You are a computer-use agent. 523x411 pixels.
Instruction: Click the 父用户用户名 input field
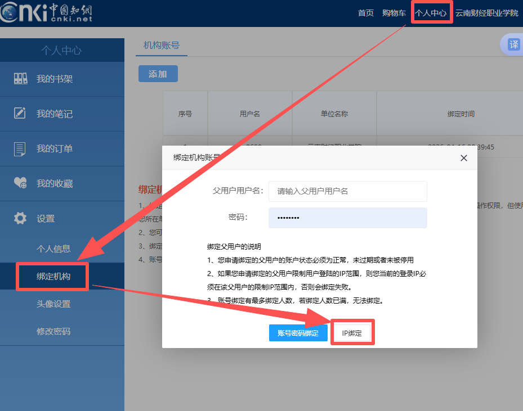click(347, 191)
